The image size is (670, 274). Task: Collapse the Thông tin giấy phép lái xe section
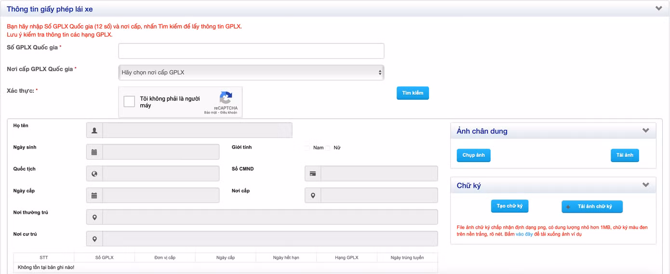pos(659,9)
